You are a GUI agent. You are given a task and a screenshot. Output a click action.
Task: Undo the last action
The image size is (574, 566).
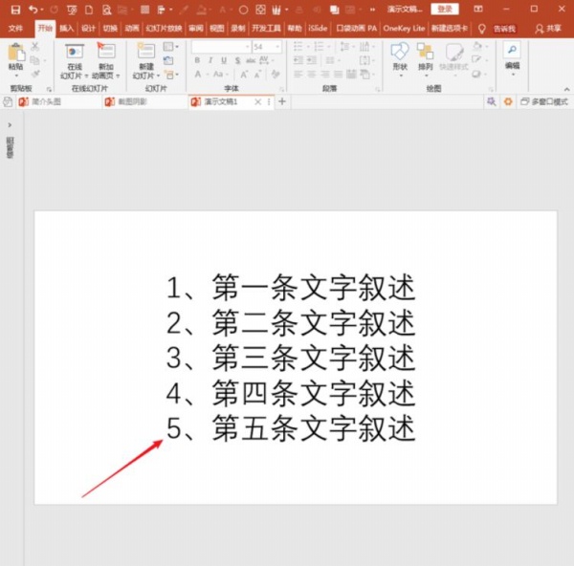point(33,10)
